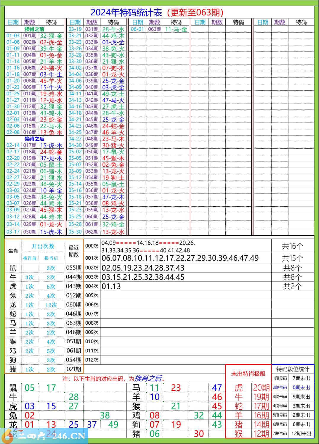Select the 换肖之后 section header
The image size is (319, 444).
[x=34, y=139]
